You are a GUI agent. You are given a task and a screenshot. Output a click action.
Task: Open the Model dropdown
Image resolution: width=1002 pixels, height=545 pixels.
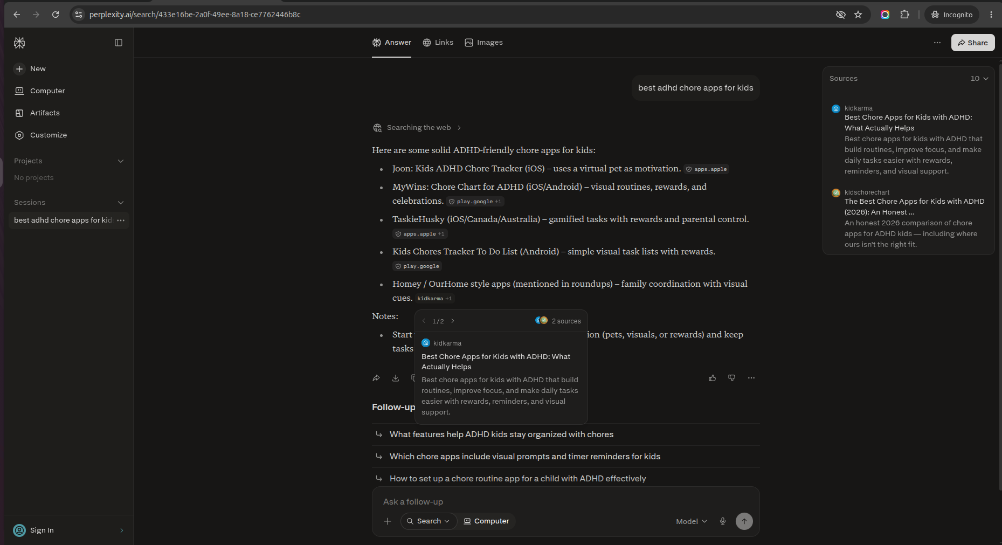click(x=692, y=521)
